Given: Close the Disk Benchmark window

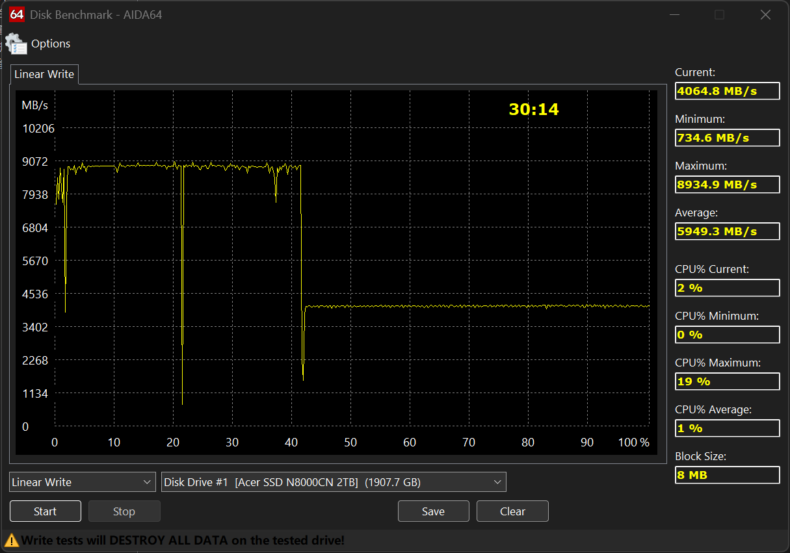Looking at the screenshot, I should (x=766, y=15).
